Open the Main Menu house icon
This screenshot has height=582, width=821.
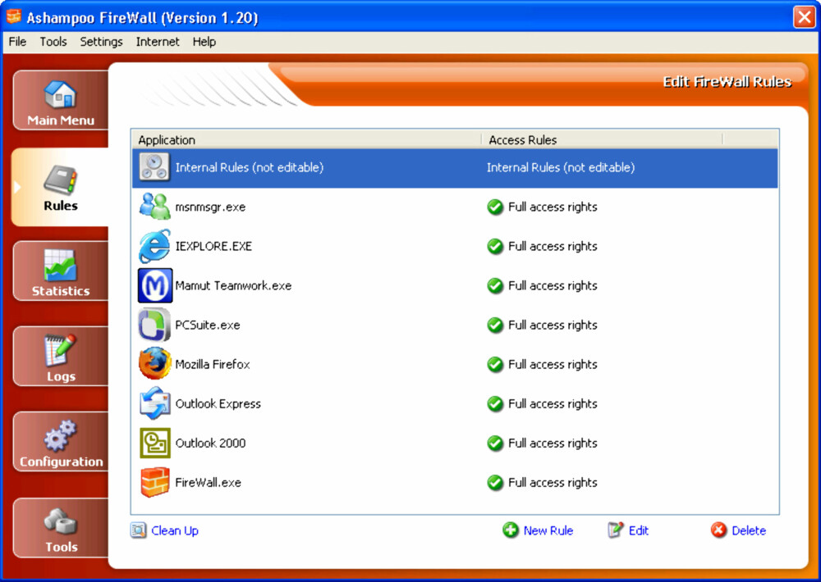(x=60, y=94)
